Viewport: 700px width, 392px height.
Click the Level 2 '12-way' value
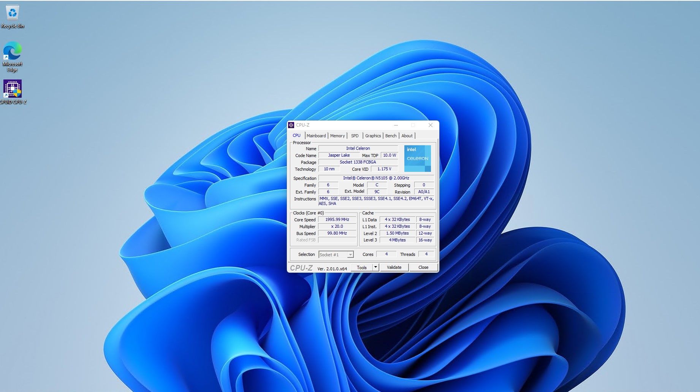click(x=425, y=233)
